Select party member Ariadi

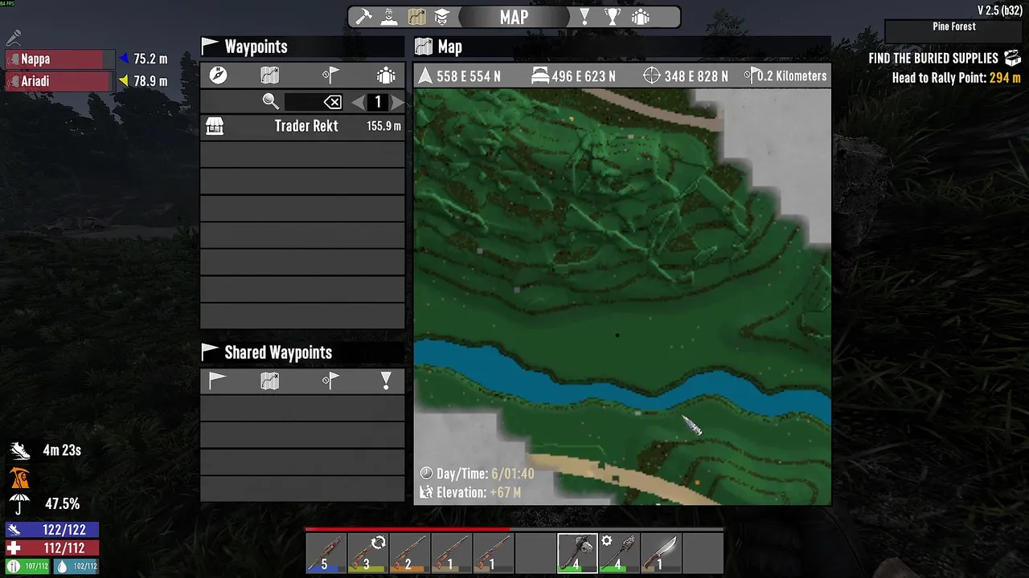[59, 81]
